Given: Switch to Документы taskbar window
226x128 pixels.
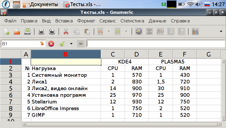Looking at the screenshot, I should pos(40,4).
